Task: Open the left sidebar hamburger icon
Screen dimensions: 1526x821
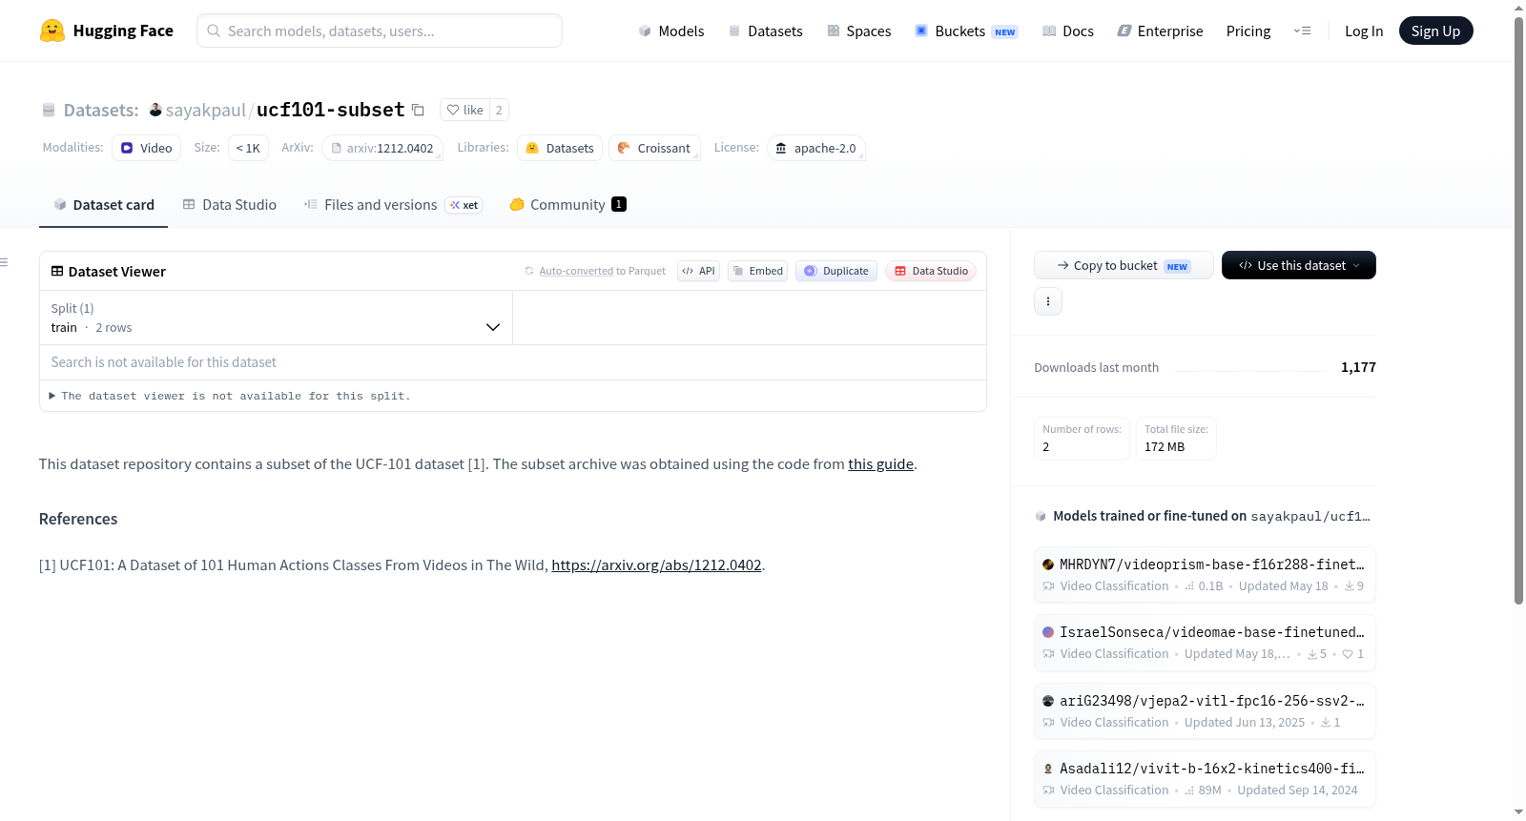Action: 5,262
